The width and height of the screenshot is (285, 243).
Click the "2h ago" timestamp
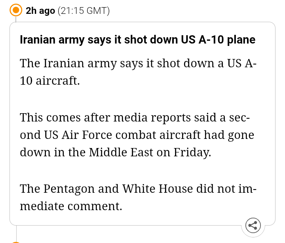pos(40,11)
